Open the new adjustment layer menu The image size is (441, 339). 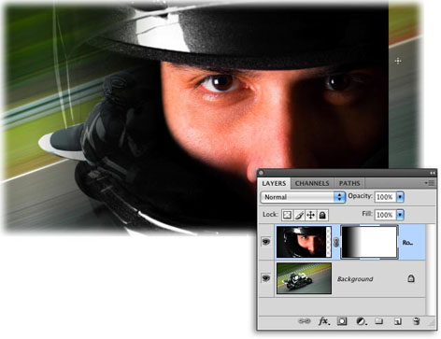[361, 321]
